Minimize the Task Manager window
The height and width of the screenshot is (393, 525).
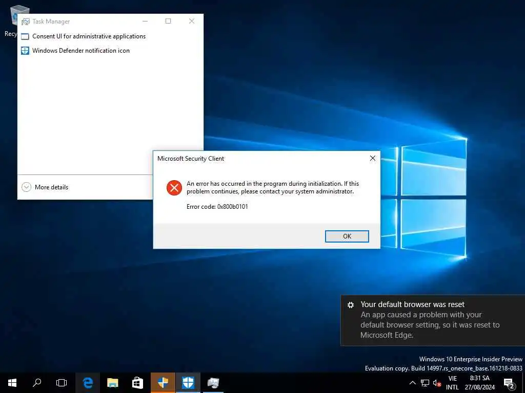145,21
